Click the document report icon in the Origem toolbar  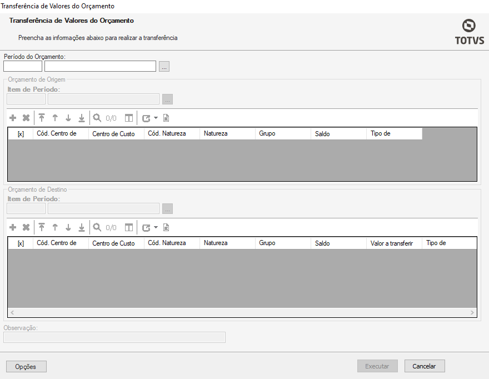166,118
